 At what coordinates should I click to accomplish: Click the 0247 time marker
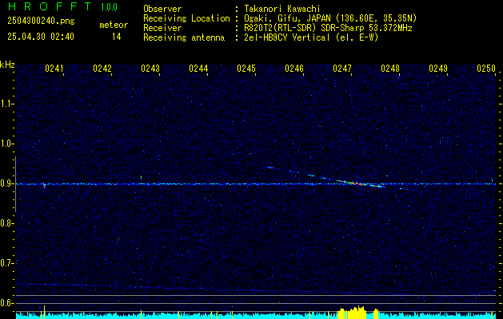[342, 69]
